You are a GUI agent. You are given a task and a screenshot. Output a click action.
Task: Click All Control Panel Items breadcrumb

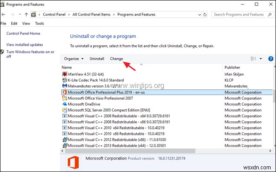(x=91, y=15)
